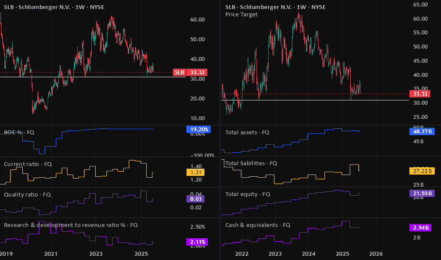The height and width of the screenshot is (260, 441).
Task: Select the Cash & equivalents FQ label
Action: (x=258, y=225)
